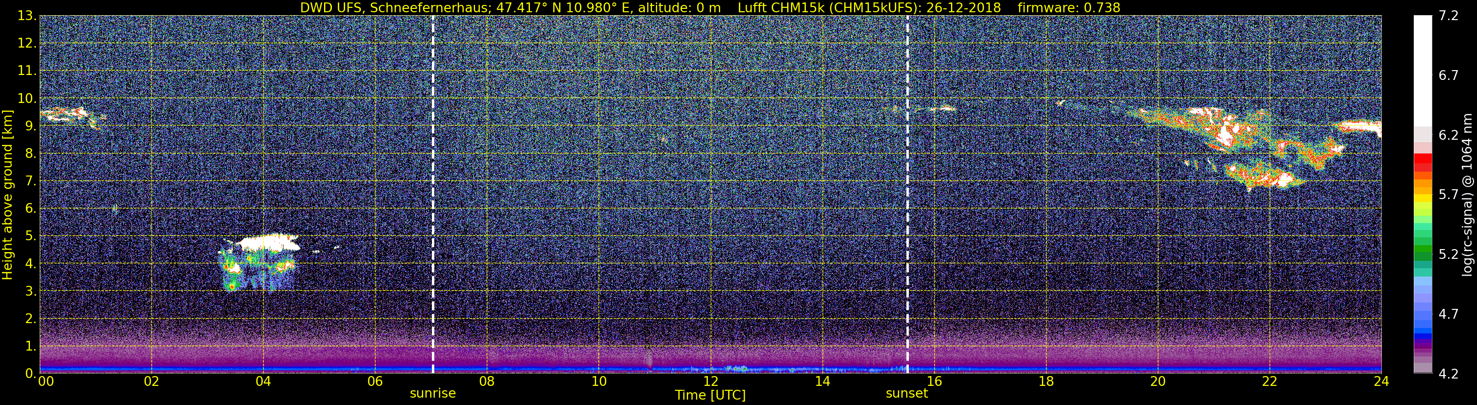Click the time axis tick label 22
The height and width of the screenshot is (405, 1477).
coord(1270,381)
